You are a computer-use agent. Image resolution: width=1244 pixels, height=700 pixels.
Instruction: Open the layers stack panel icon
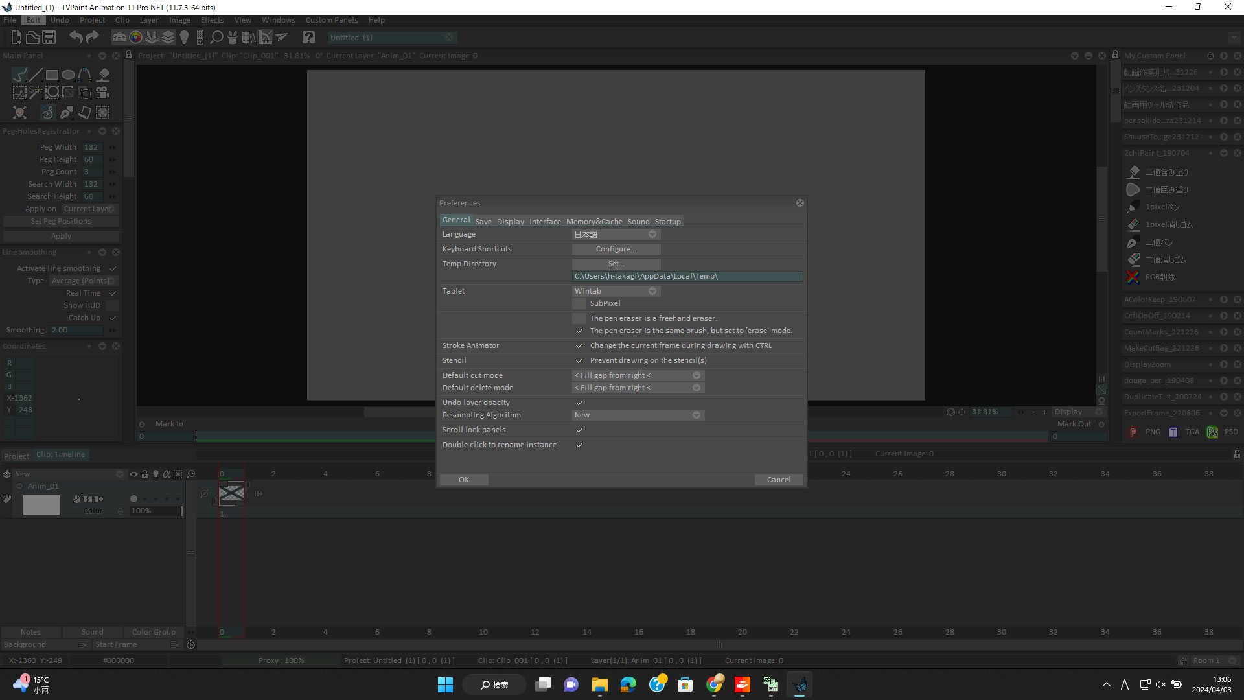tap(168, 38)
